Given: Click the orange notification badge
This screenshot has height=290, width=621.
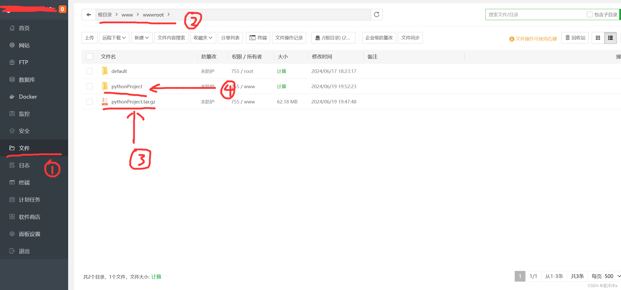Looking at the screenshot, I should (62, 9).
